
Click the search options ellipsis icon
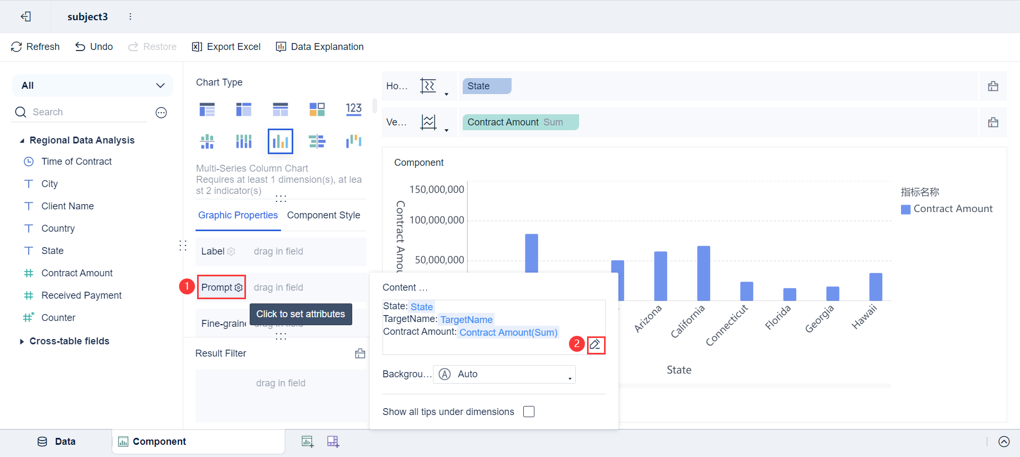click(161, 112)
